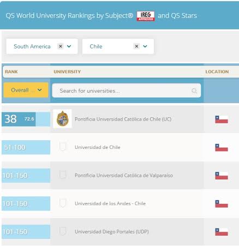239x246 pixels.
Task: Click the RANK column header
Action: tap(11, 71)
